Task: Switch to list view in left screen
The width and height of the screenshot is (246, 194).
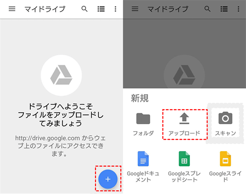Action: coord(101,9)
